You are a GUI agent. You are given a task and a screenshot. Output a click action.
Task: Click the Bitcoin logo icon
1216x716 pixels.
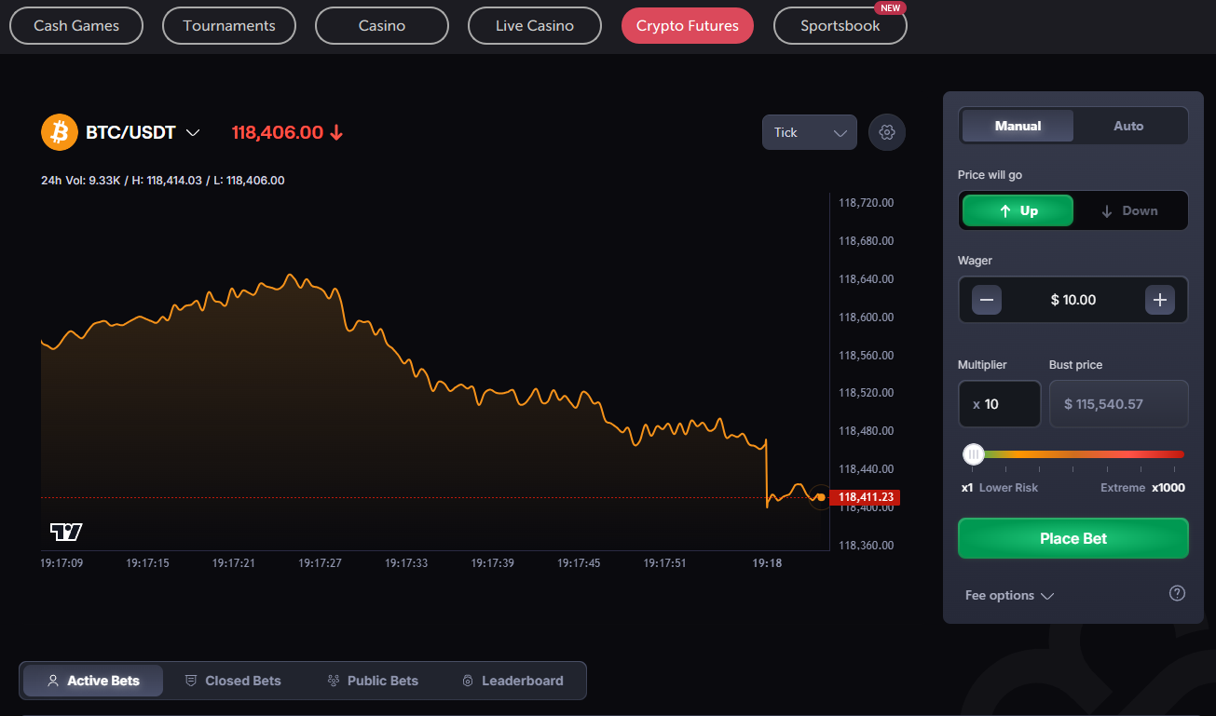60,132
